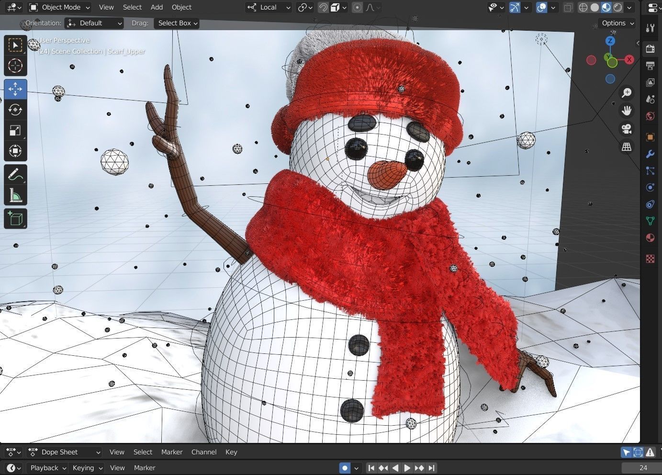Select the Move tool
This screenshot has height=475, width=662.
pos(15,89)
